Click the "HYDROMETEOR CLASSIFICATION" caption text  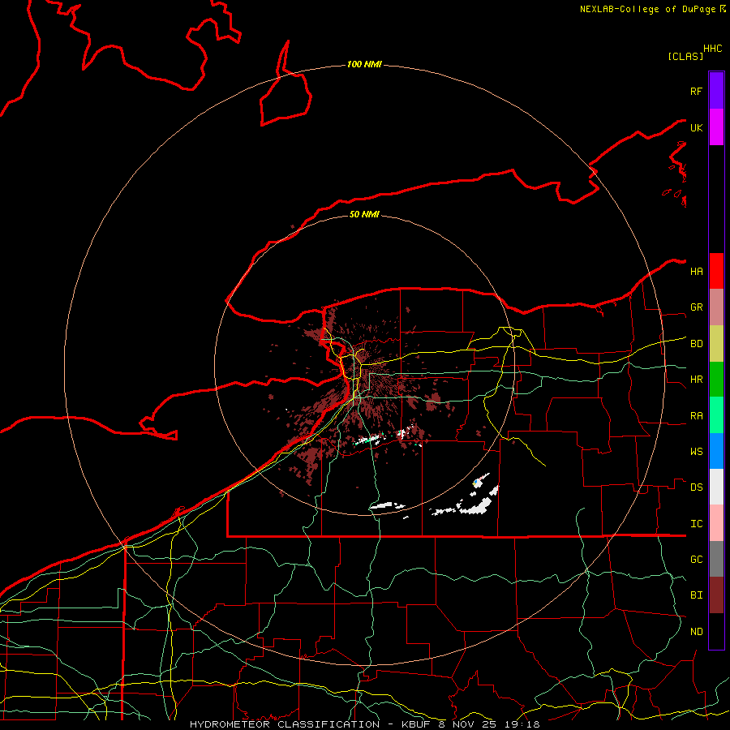pyautogui.click(x=285, y=724)
